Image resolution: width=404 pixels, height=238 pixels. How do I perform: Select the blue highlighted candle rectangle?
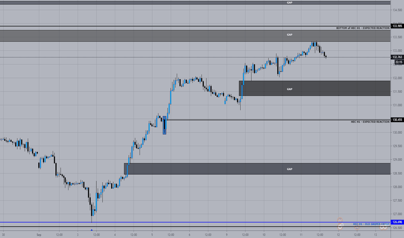[164, 125]
